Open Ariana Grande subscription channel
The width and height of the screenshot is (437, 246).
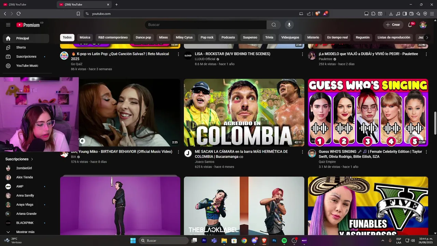26,214
